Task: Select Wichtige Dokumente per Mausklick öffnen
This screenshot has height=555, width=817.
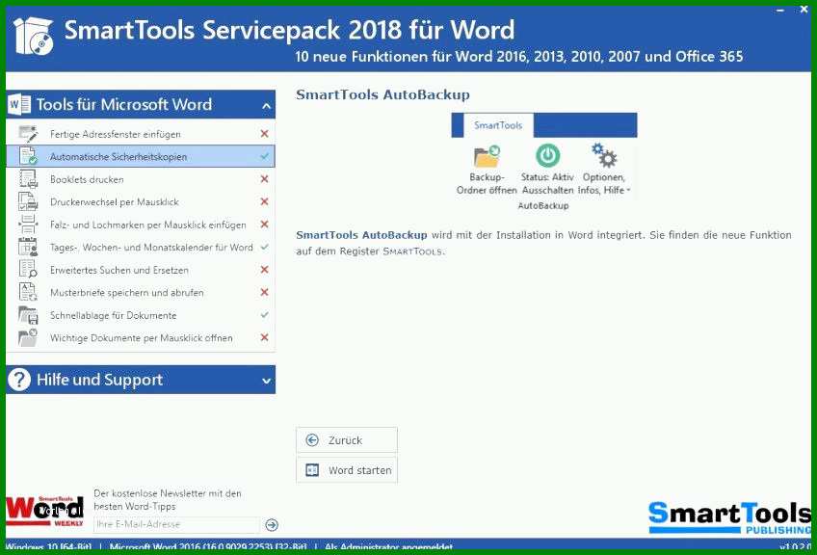Action: coord(141,337)
